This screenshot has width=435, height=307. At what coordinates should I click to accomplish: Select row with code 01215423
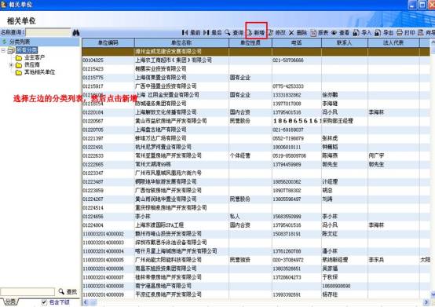(256, 69)
